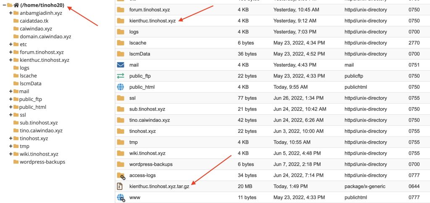Select the access-logs name in the list

142,175
